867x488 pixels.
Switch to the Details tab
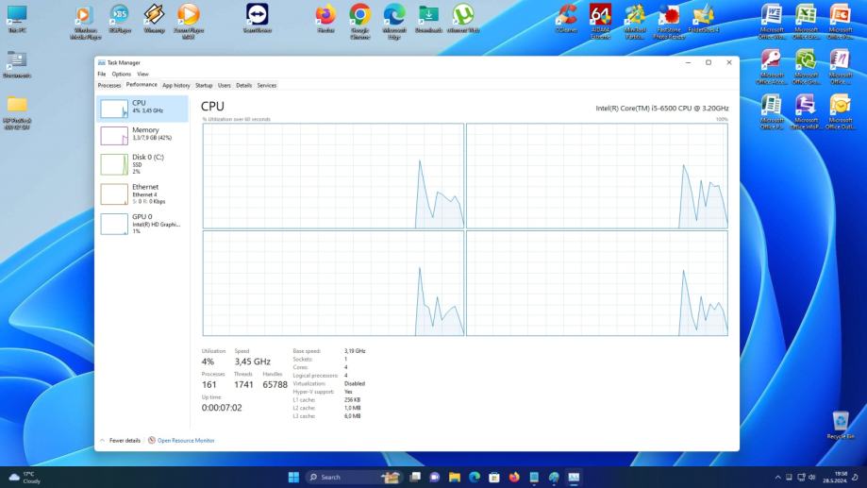243,85
